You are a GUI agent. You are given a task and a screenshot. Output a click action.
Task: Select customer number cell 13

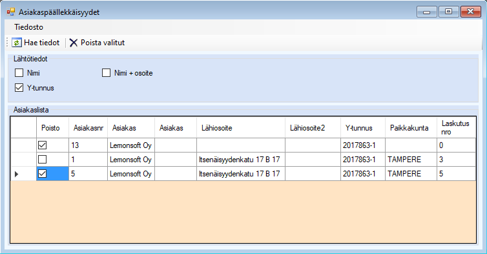(x=88, y=145)
